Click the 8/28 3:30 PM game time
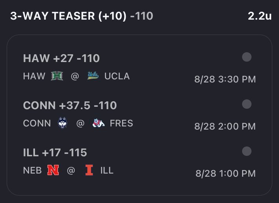 point(225,79)
